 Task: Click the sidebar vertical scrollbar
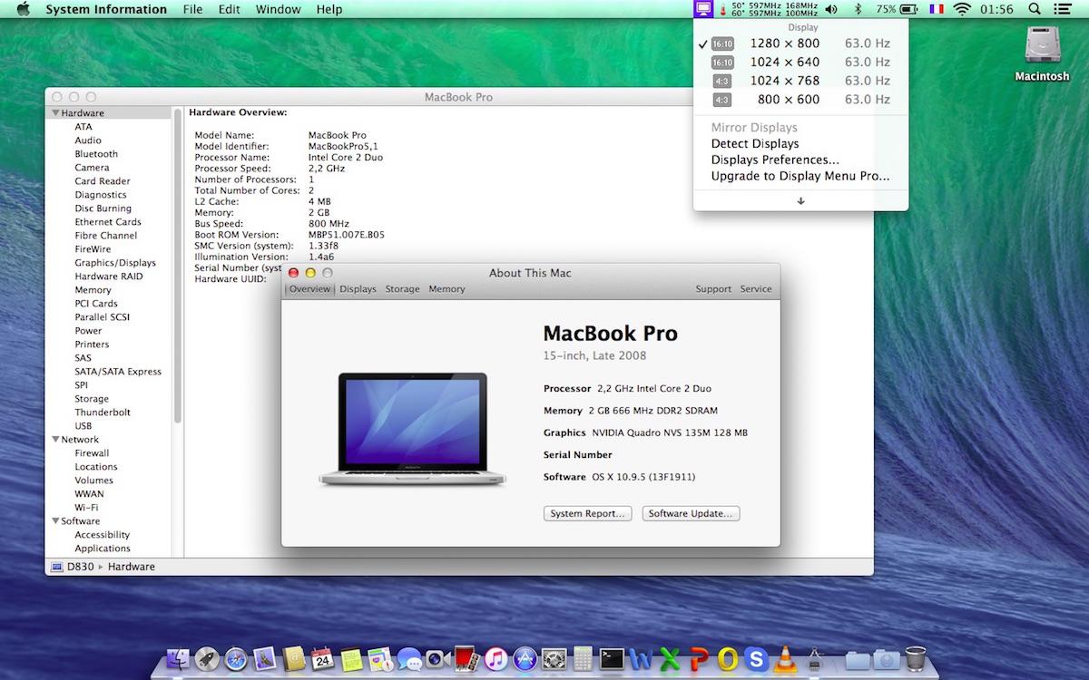[x=178, y=272]
